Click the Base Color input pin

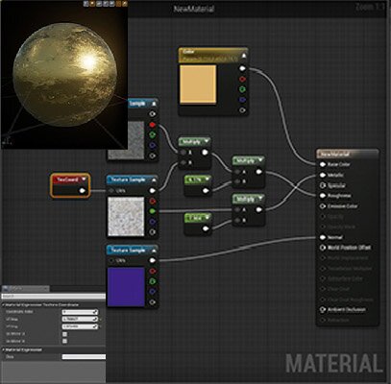pyautogui.click(x=323, y=164)
